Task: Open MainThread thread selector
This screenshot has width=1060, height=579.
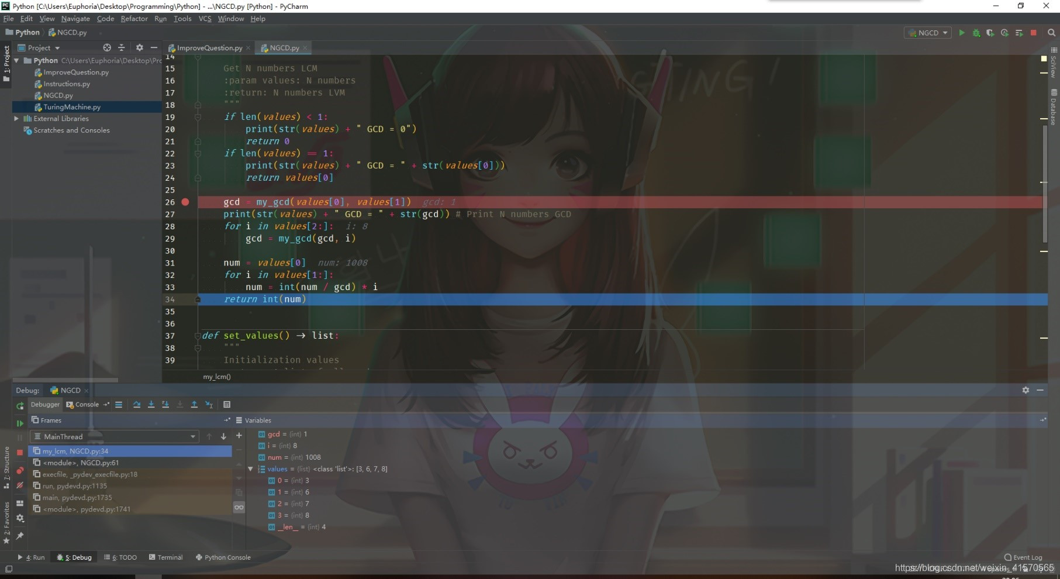Action: [x=115, y=436]
